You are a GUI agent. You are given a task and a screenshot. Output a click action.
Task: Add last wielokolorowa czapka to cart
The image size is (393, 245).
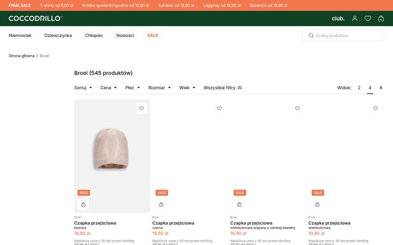coord(317,205)
